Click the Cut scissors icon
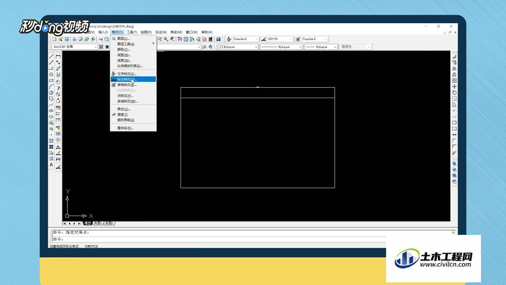This screenshot has width=506, height=285. coord(100,39)
